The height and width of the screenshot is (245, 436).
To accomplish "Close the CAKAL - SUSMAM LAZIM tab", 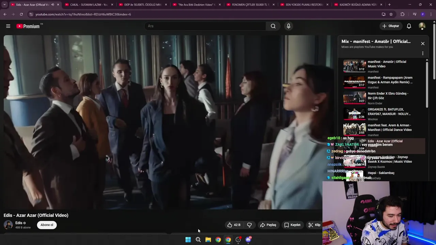I will (x=112, y=5).
